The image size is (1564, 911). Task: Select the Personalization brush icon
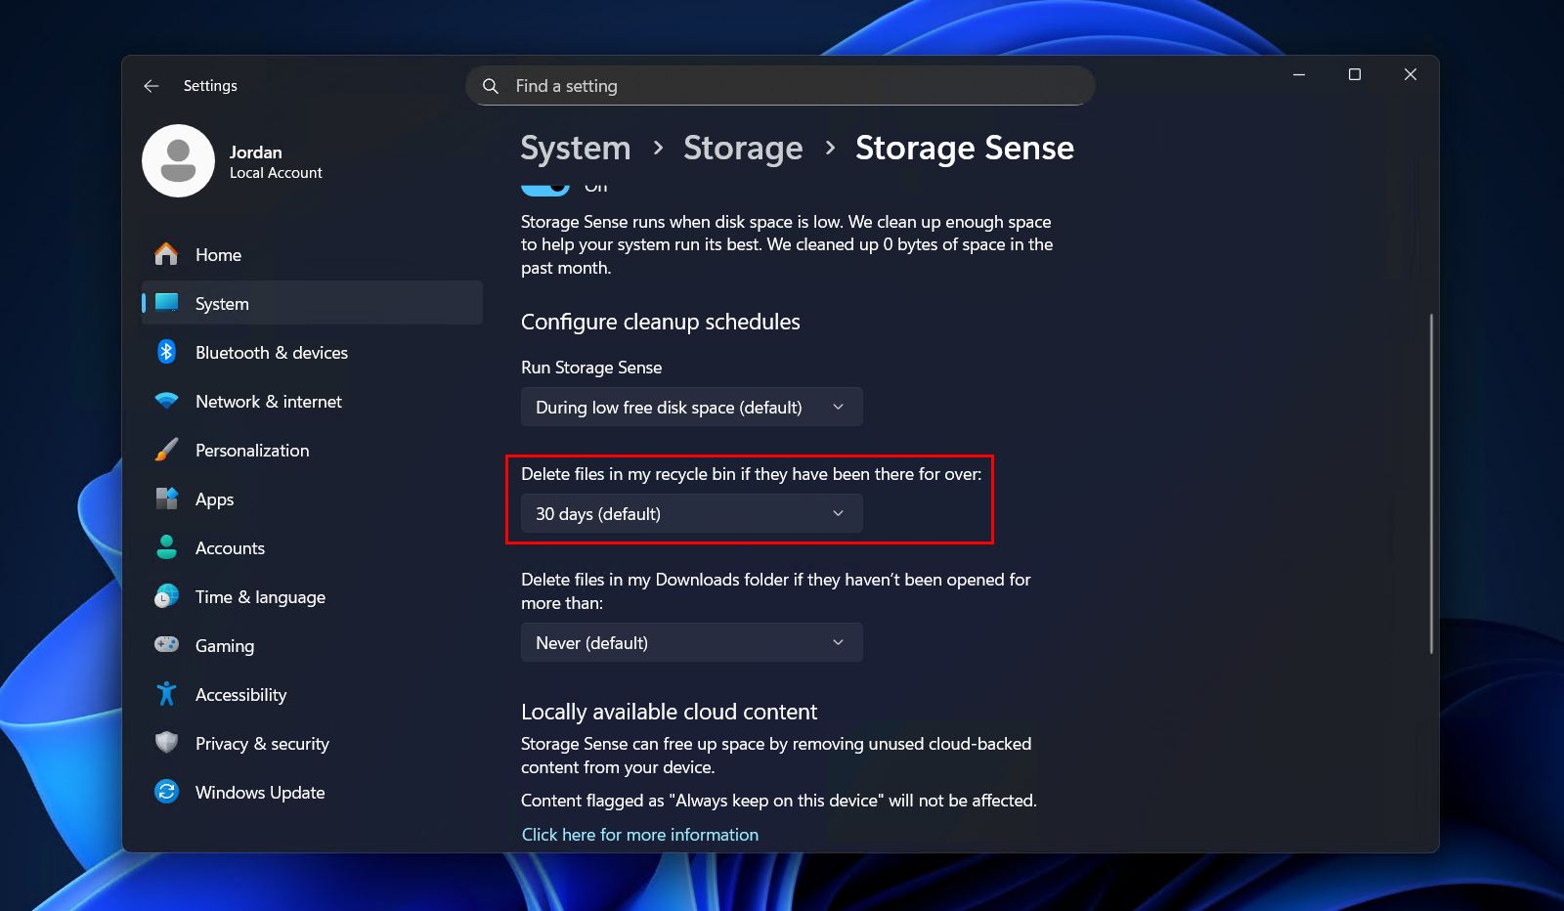click(166, 450)
